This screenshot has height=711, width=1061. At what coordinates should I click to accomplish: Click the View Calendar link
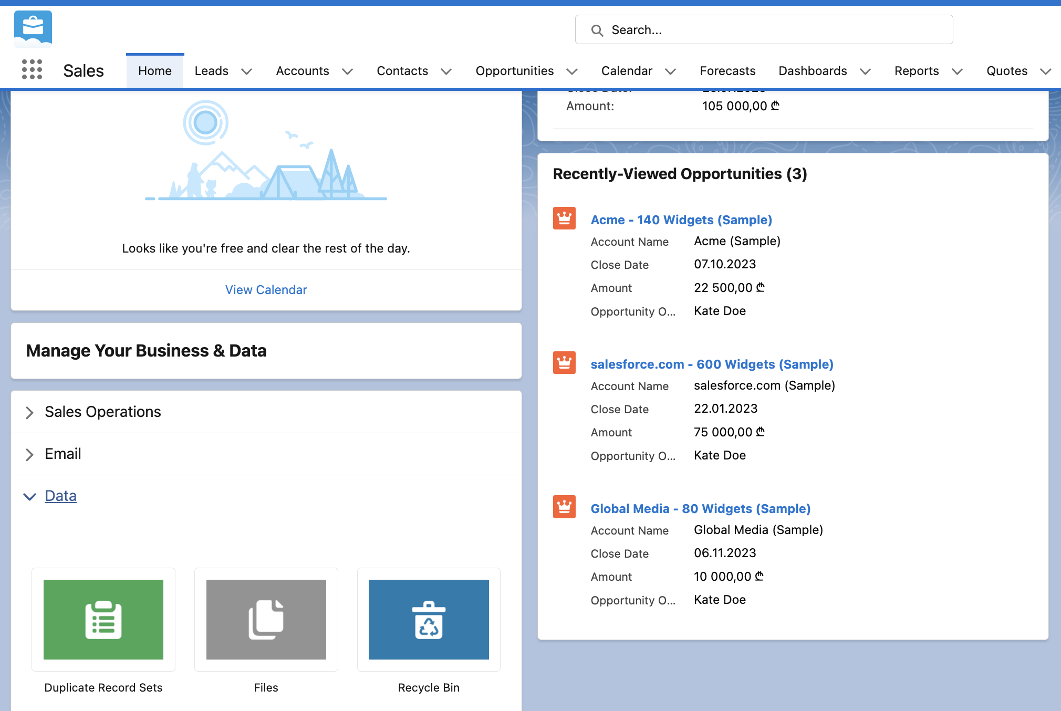[x=266, y=290]
